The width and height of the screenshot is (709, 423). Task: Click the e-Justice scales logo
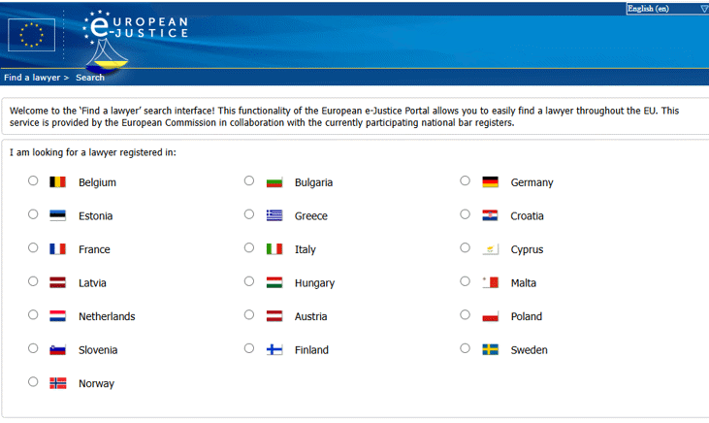pyautogui.click(x=107, y=56)
